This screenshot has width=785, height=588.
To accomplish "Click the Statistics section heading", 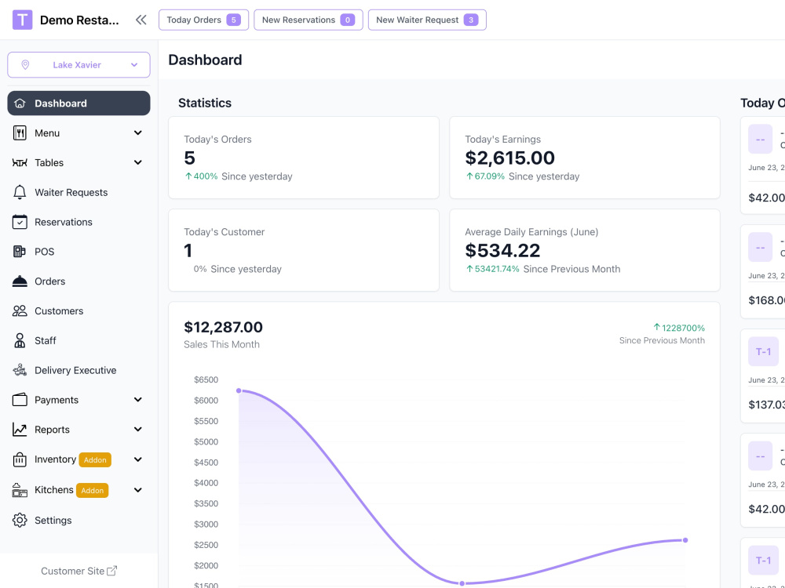I will tap(205, 103).
